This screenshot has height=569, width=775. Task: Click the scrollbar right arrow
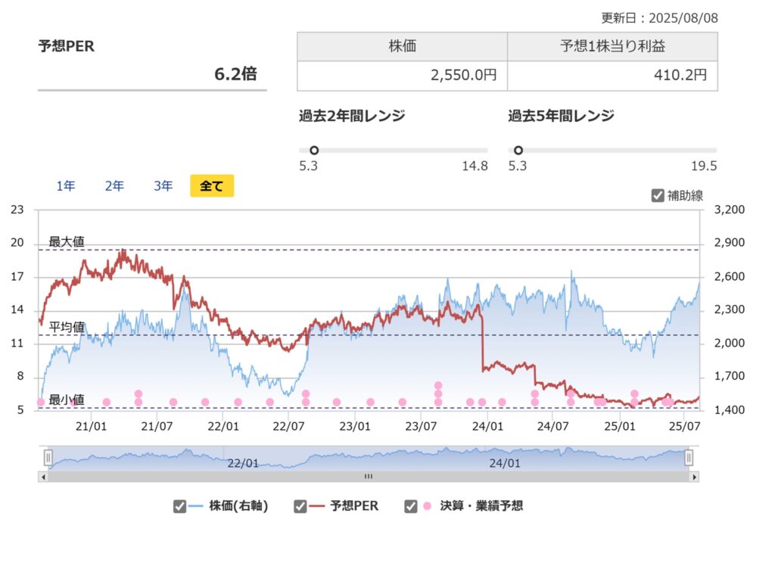pyautogui.click(x=694, y=477)
